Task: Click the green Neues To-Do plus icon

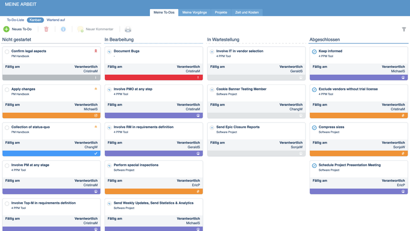Action: tap(6, 29)
